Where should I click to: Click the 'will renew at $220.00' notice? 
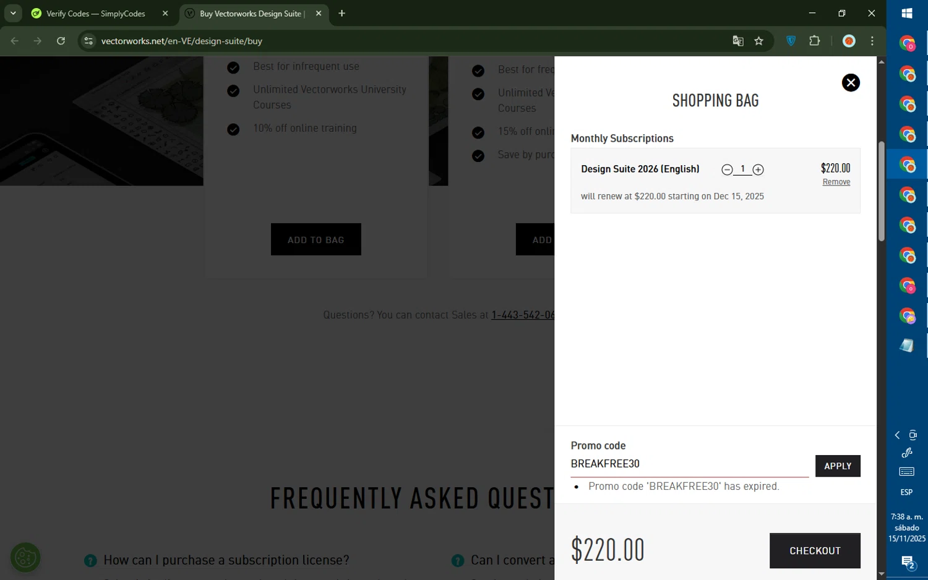[672, 197]
